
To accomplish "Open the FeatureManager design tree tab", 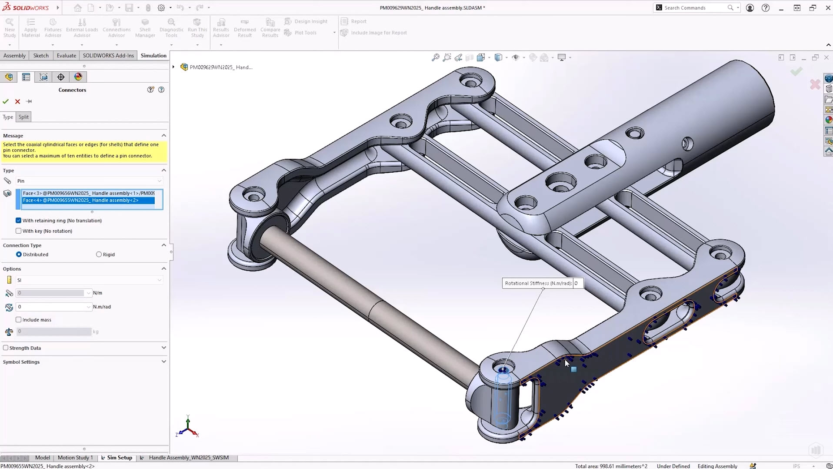I will click(9, 77).
